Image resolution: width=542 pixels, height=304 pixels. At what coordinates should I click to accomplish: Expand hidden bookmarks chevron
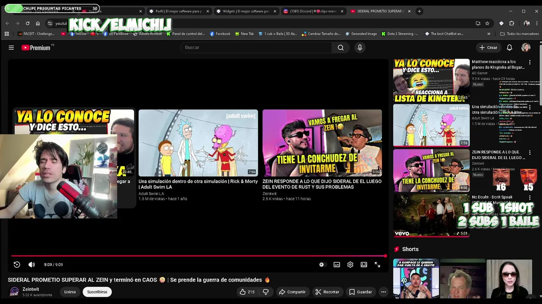point(489,34)
